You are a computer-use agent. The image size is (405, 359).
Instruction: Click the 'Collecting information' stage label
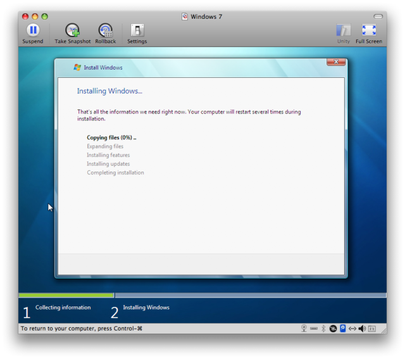[63, 307]
